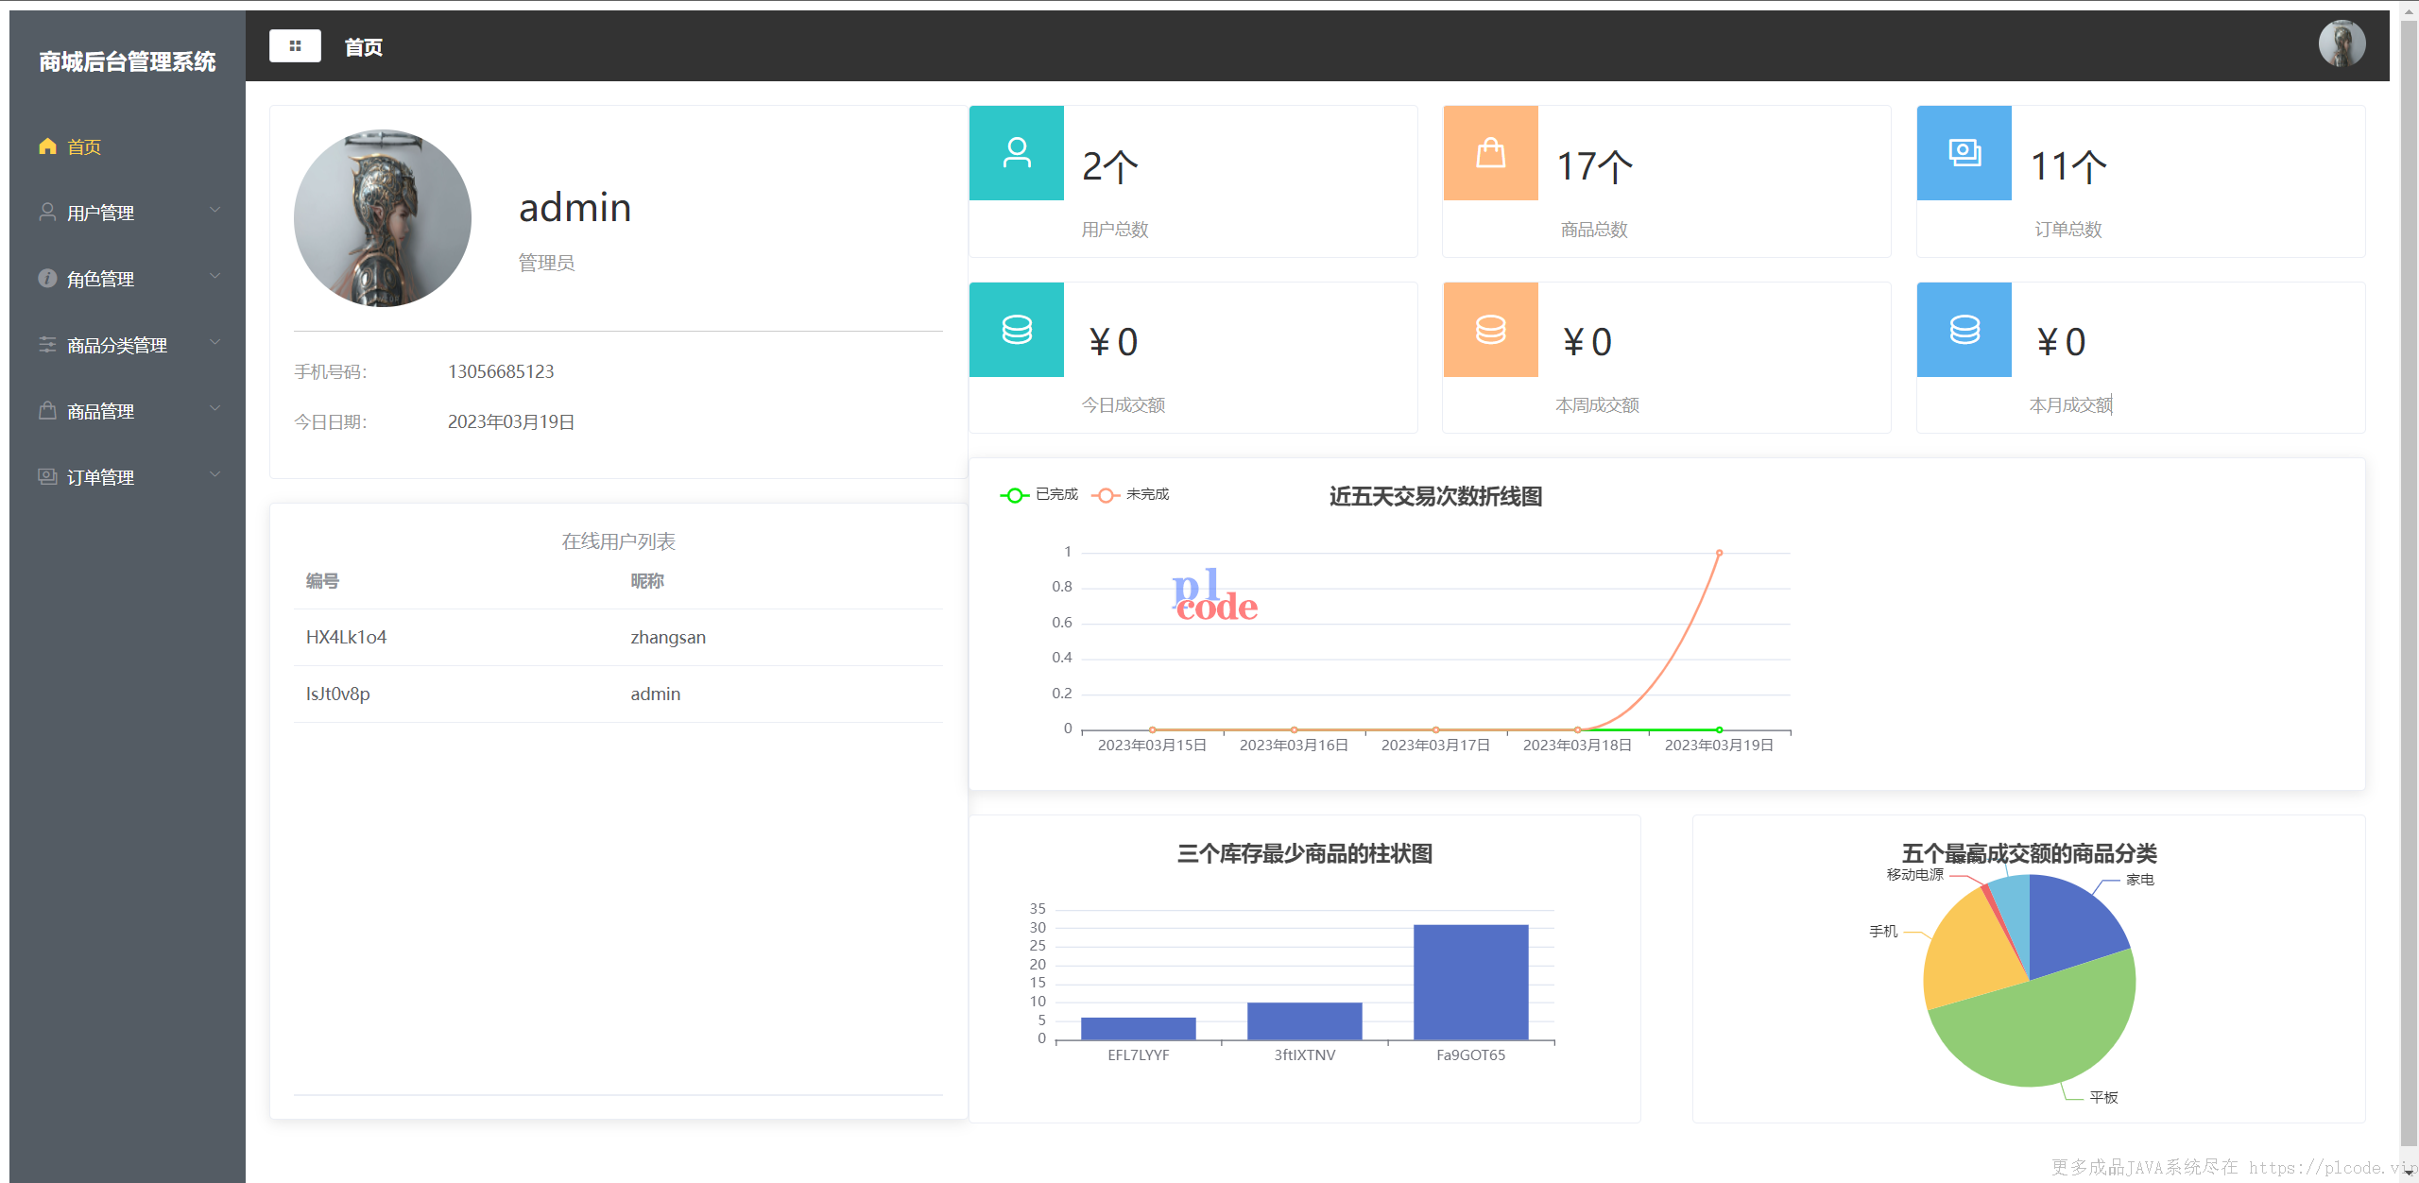
Task: Open 商品分类管理 menu item
Action: pos(128,345)
